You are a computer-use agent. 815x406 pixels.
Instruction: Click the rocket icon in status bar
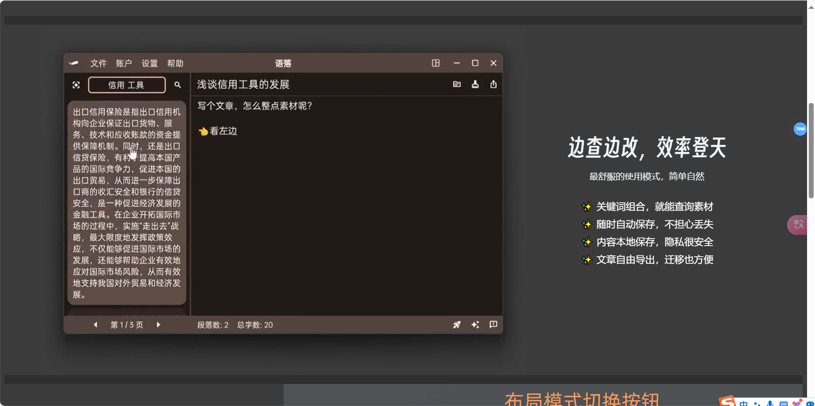457,325
